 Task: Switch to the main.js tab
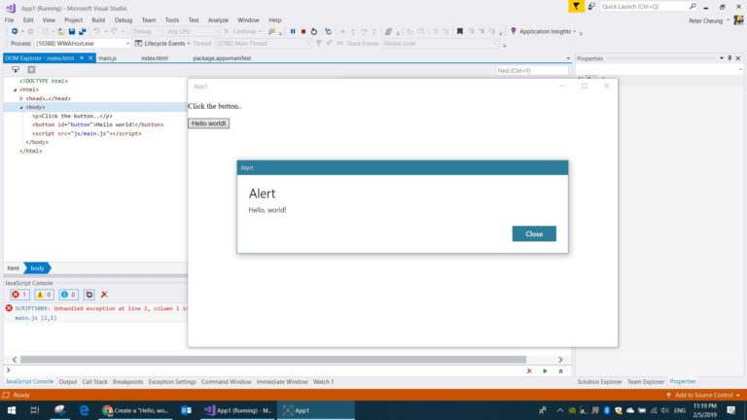pos(107,58)
